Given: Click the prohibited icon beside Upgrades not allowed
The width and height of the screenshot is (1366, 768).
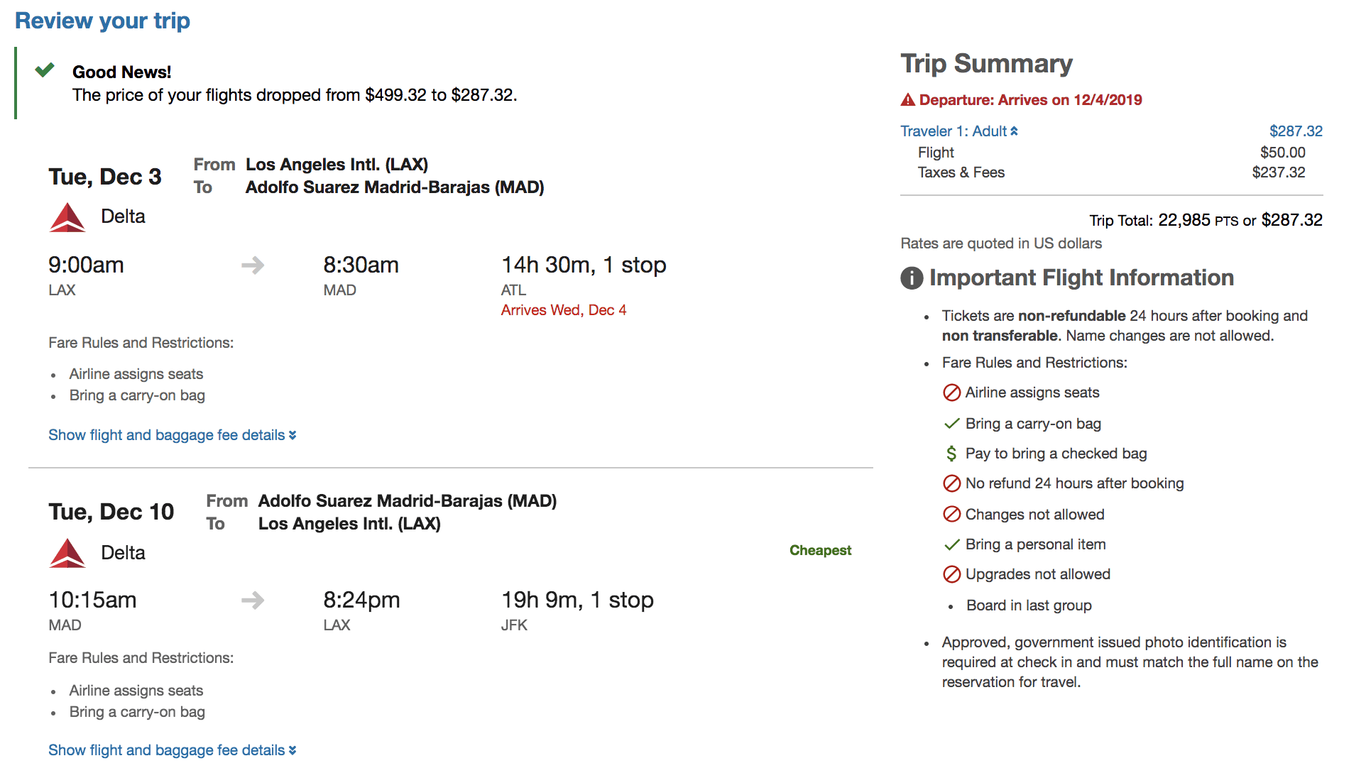Looking at the screenshot, I should click(951, 574).
